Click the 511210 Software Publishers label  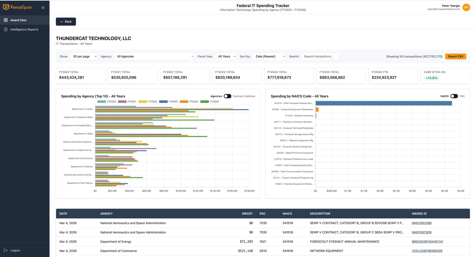pos(299,116)
